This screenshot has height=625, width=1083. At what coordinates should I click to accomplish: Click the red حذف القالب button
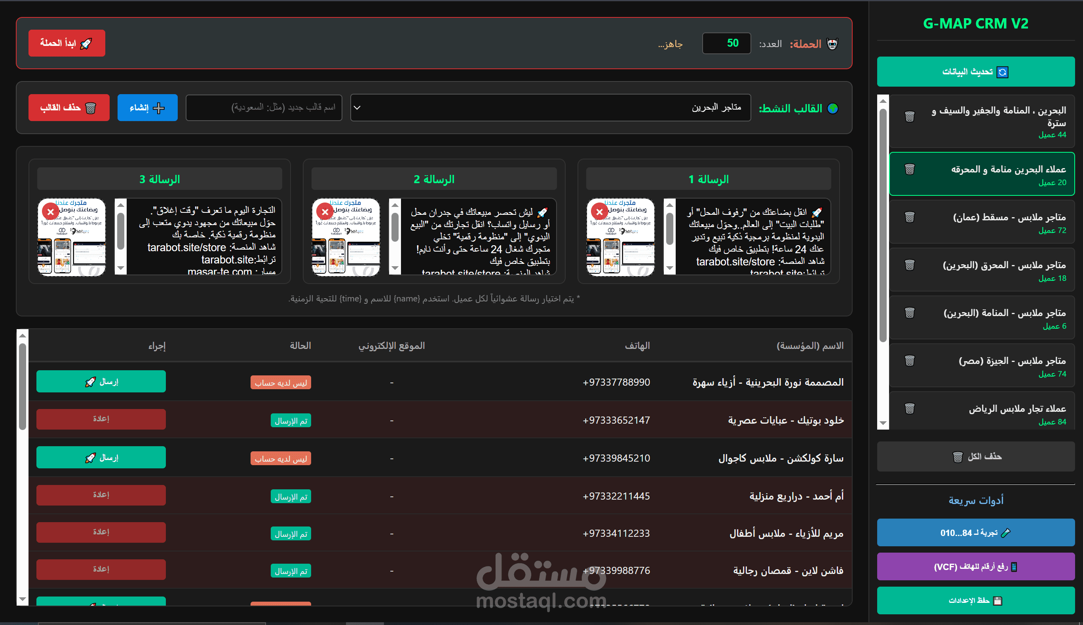point(69,108)
